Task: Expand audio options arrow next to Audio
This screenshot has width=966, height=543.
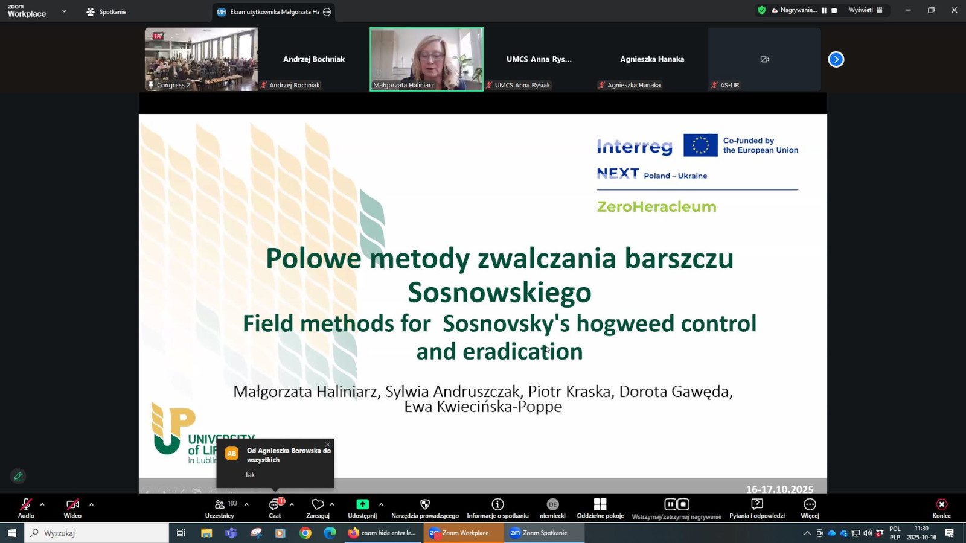Action: click(42, 504)
